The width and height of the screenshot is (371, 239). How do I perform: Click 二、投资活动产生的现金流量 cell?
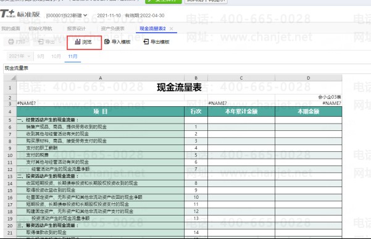coord(101,176)
